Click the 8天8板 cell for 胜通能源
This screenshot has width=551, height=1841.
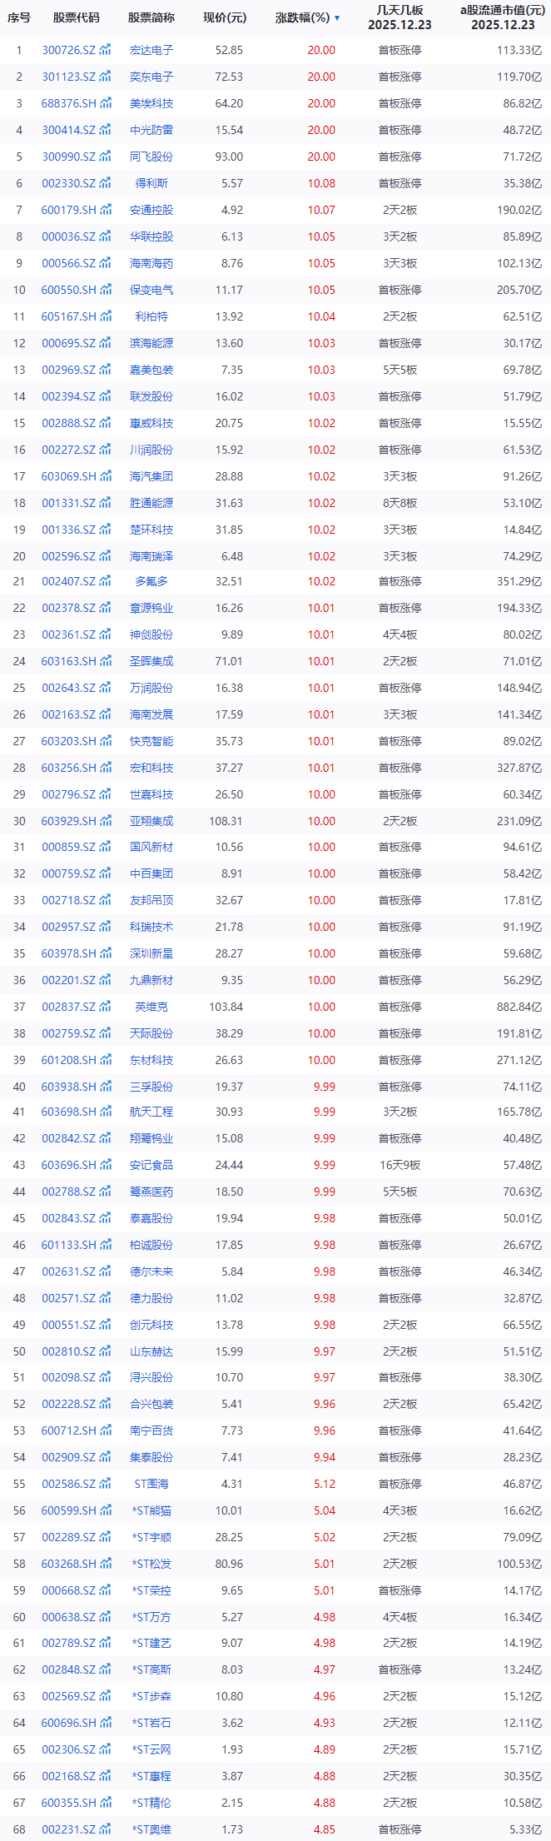400,503
